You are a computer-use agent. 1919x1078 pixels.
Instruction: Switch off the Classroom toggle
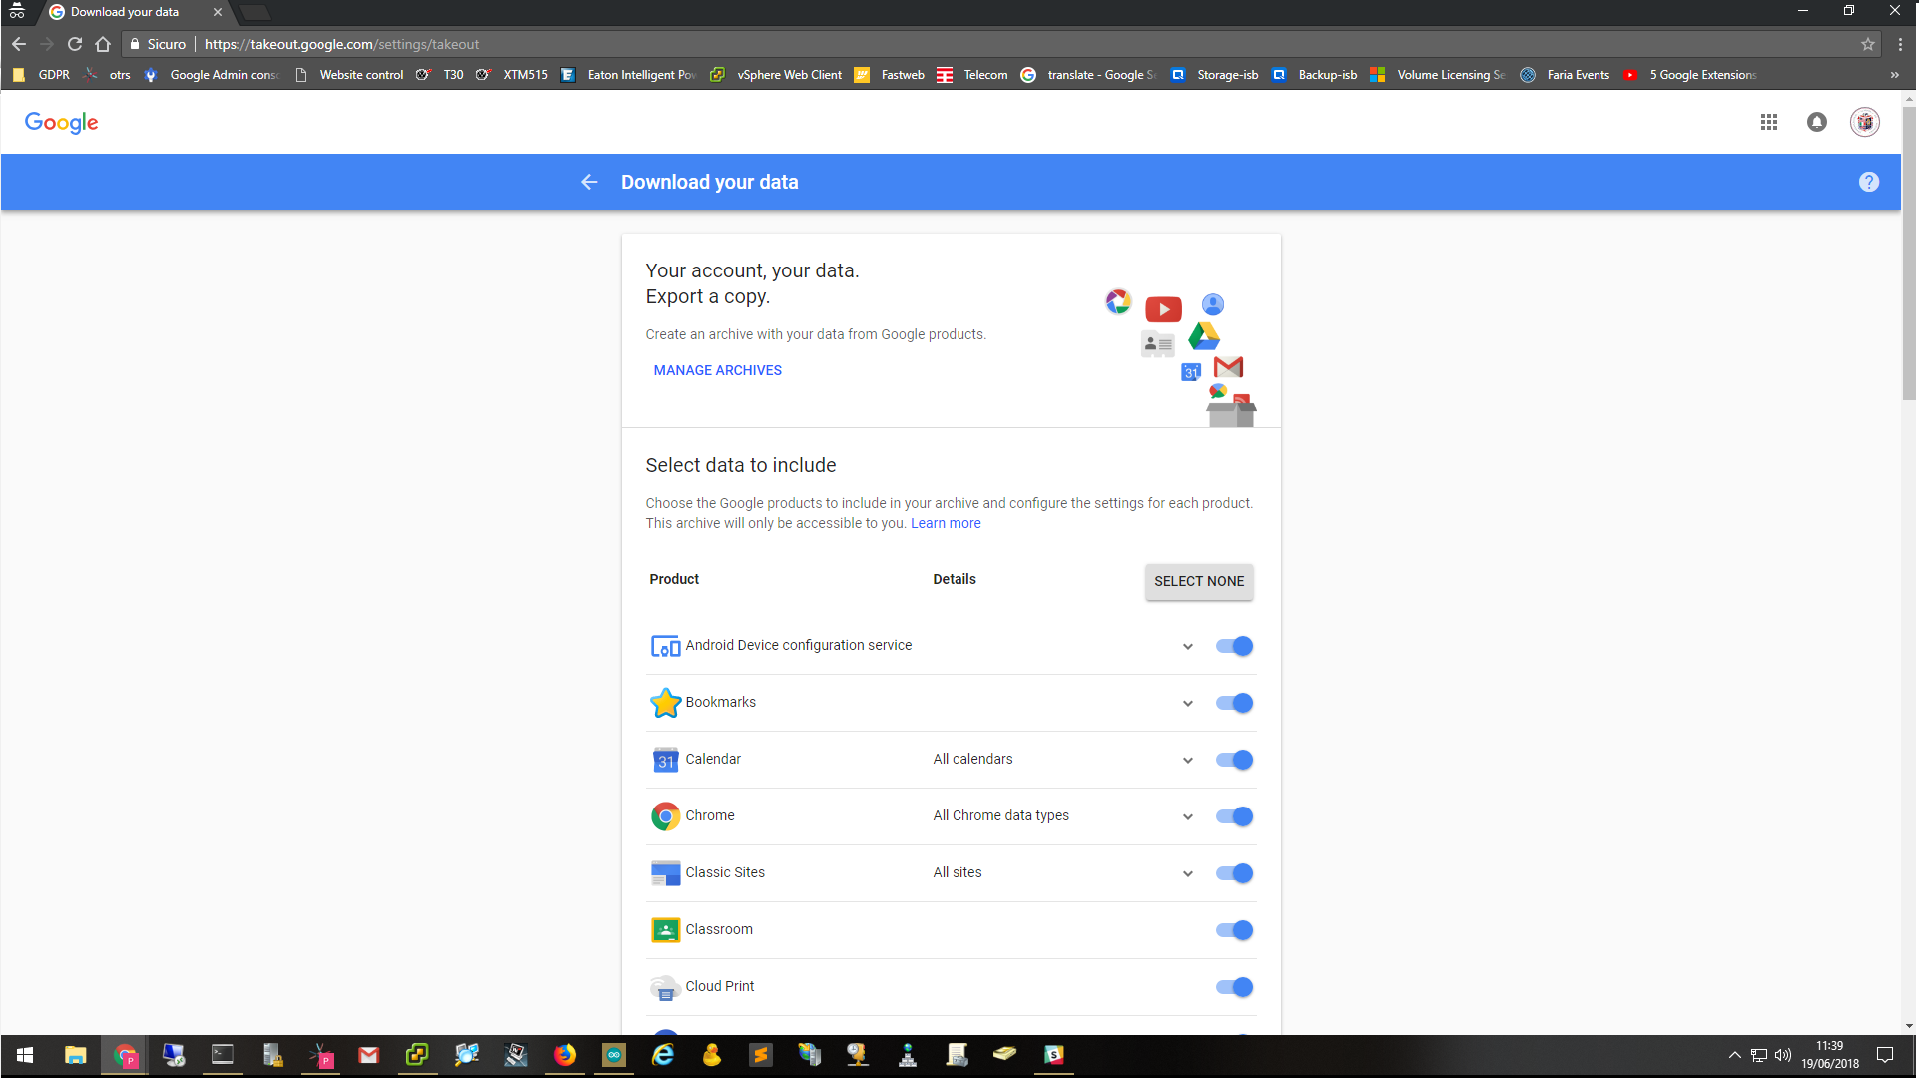click(x=1235, y=930)
